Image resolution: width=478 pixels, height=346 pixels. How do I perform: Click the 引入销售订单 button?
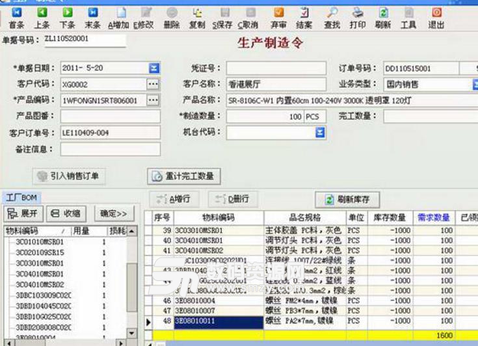pos(69,176)
